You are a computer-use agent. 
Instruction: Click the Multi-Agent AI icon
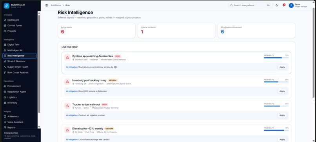pos(5,50)
